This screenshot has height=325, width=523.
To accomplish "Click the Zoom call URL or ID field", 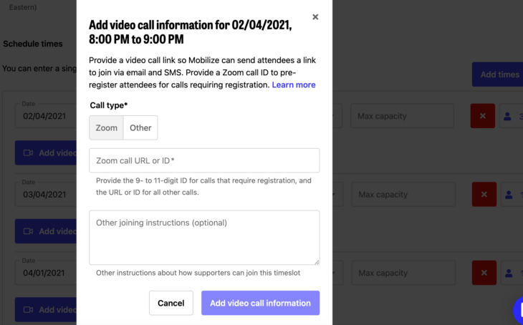I will click(204, 160).
